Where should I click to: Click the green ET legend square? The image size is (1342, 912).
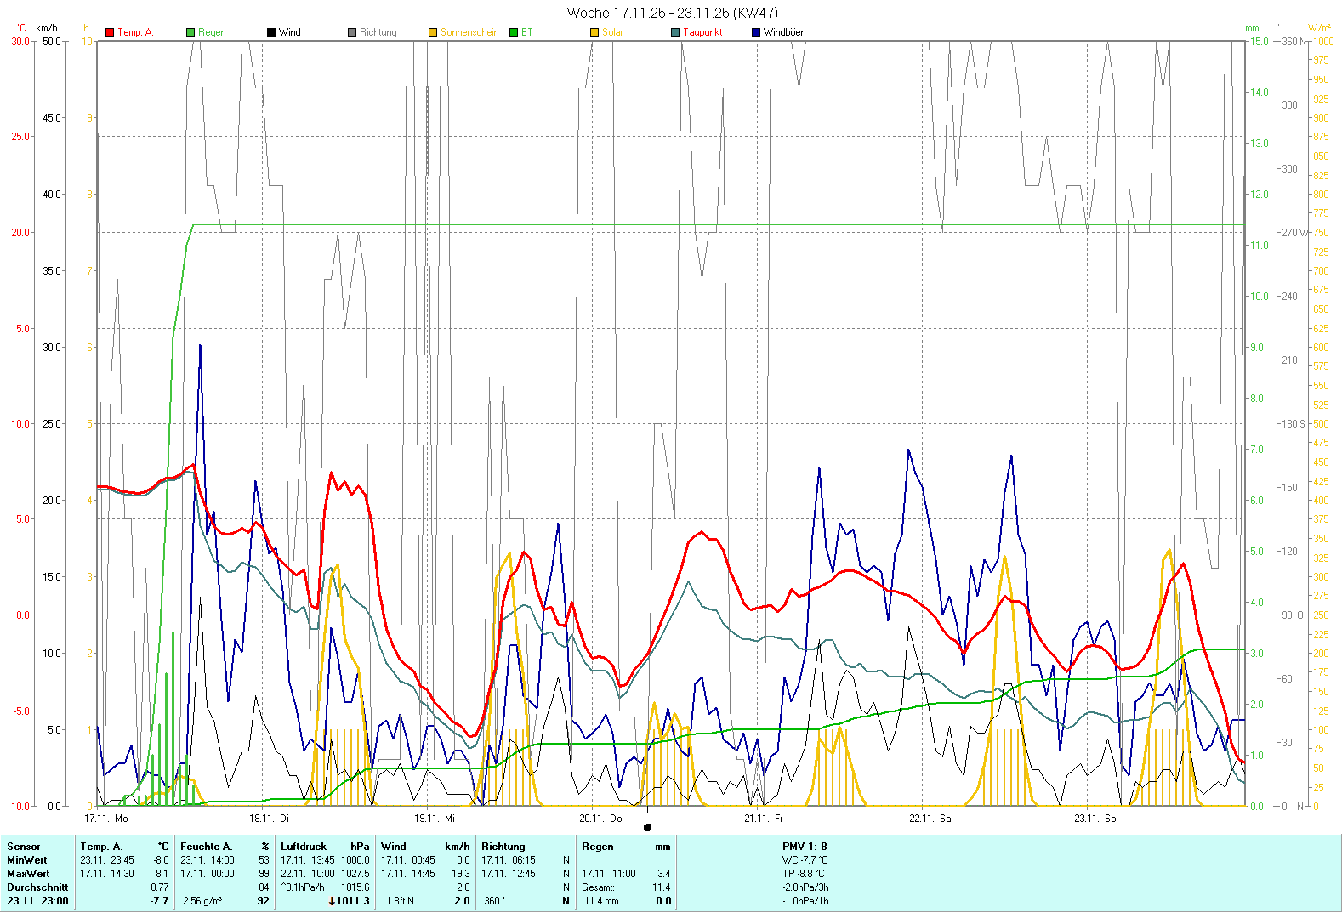pos(514,32)
